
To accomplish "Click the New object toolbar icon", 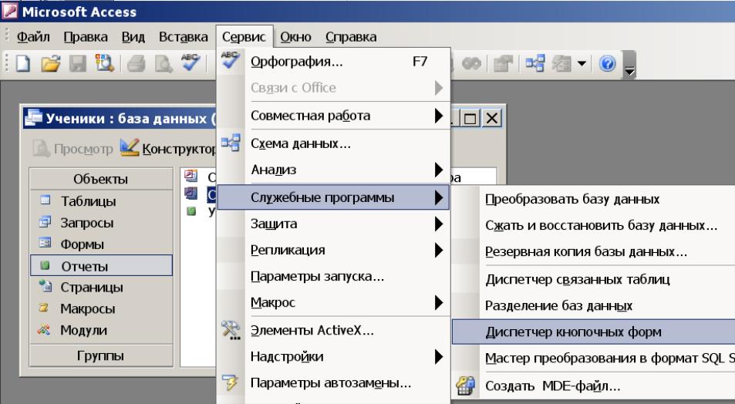I will tap(561, 63).
